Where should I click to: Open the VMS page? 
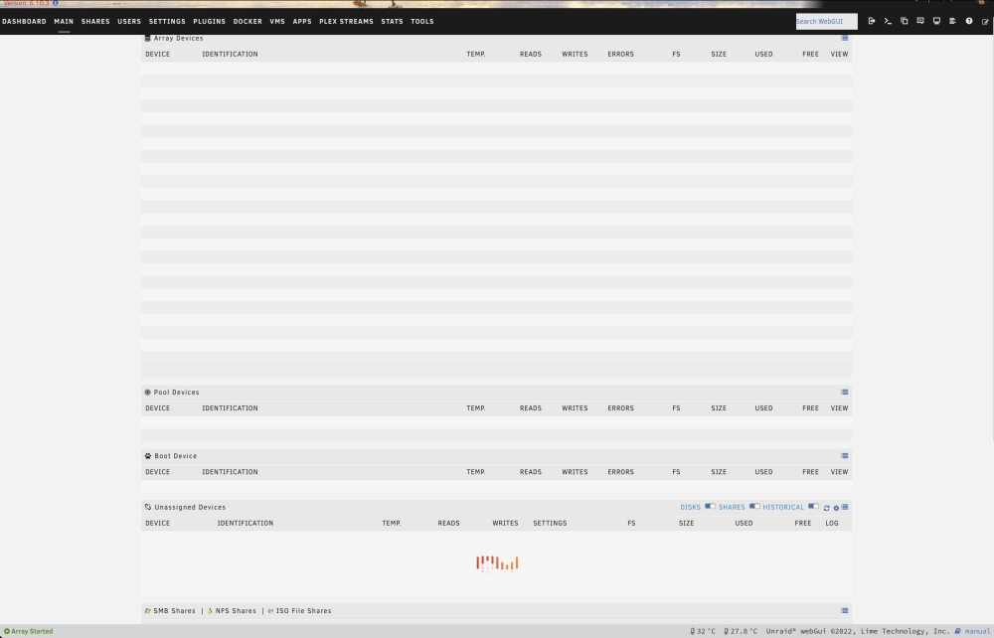click(x=277, y=21)
